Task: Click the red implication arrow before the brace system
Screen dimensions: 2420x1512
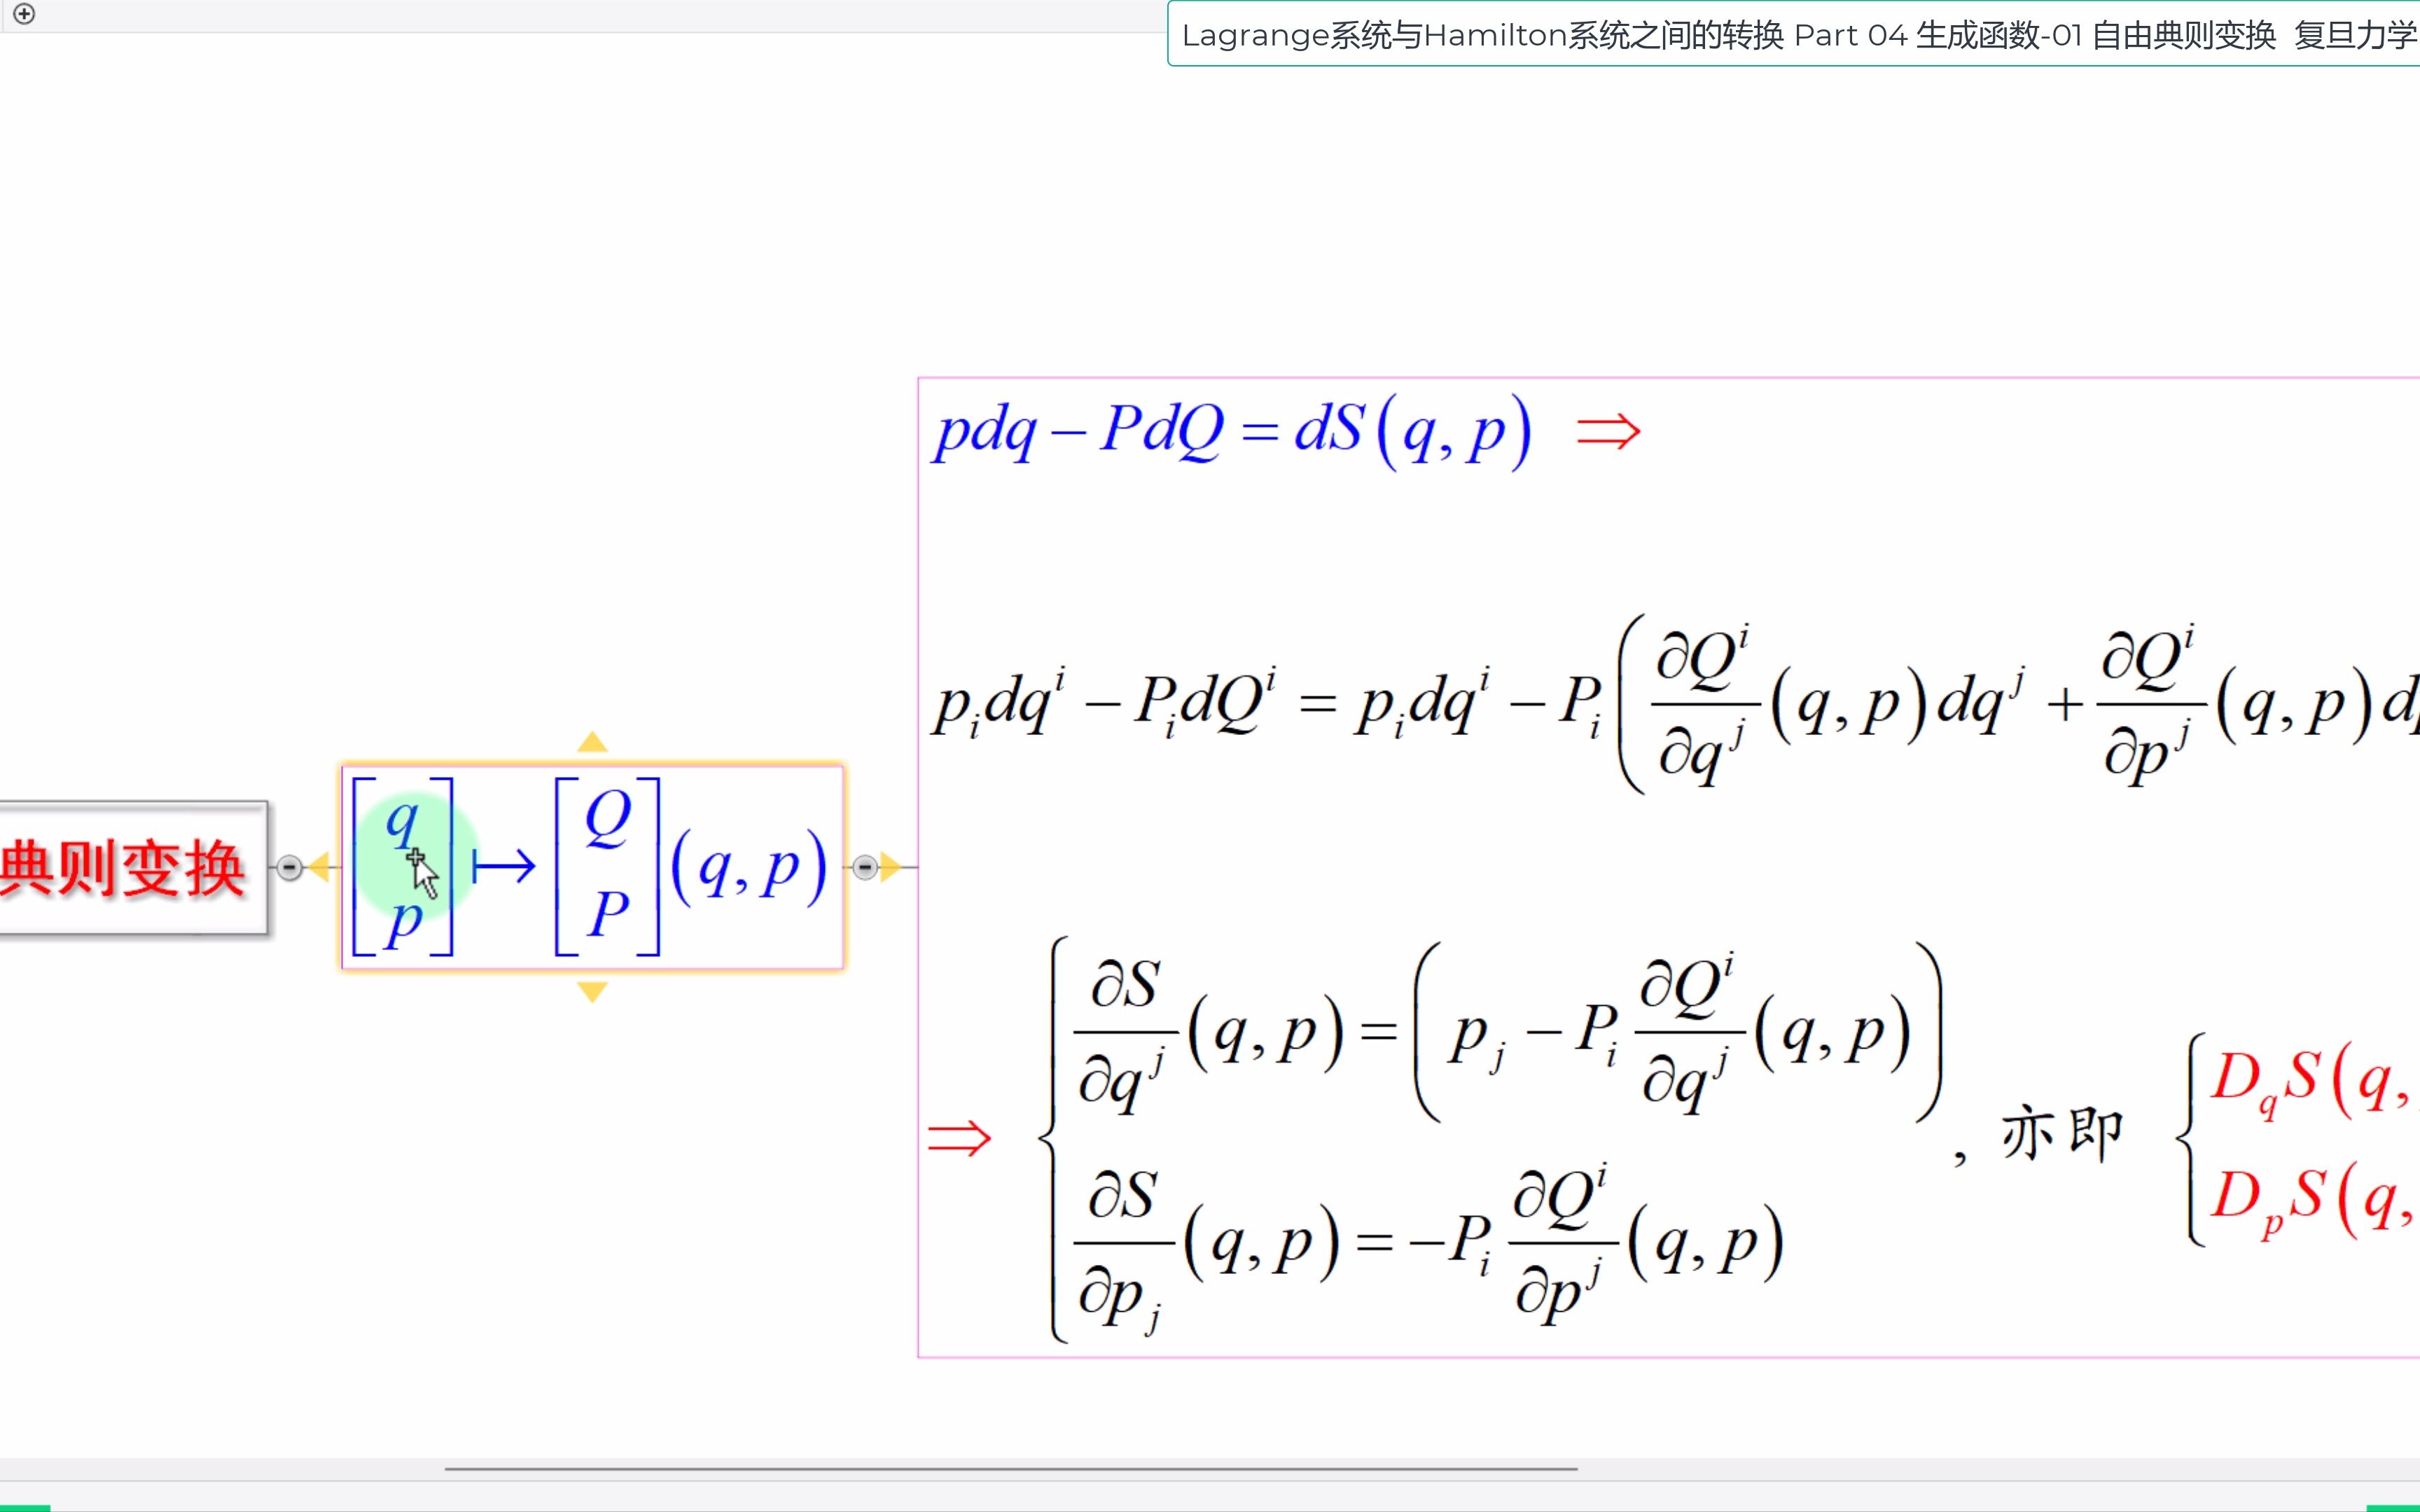Action: [959, 1138]
